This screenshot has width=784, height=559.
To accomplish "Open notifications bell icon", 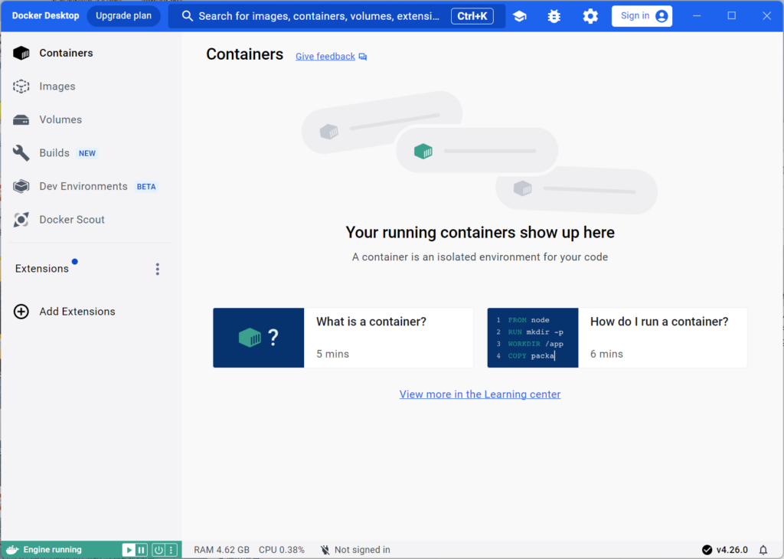I will (763, 550).
